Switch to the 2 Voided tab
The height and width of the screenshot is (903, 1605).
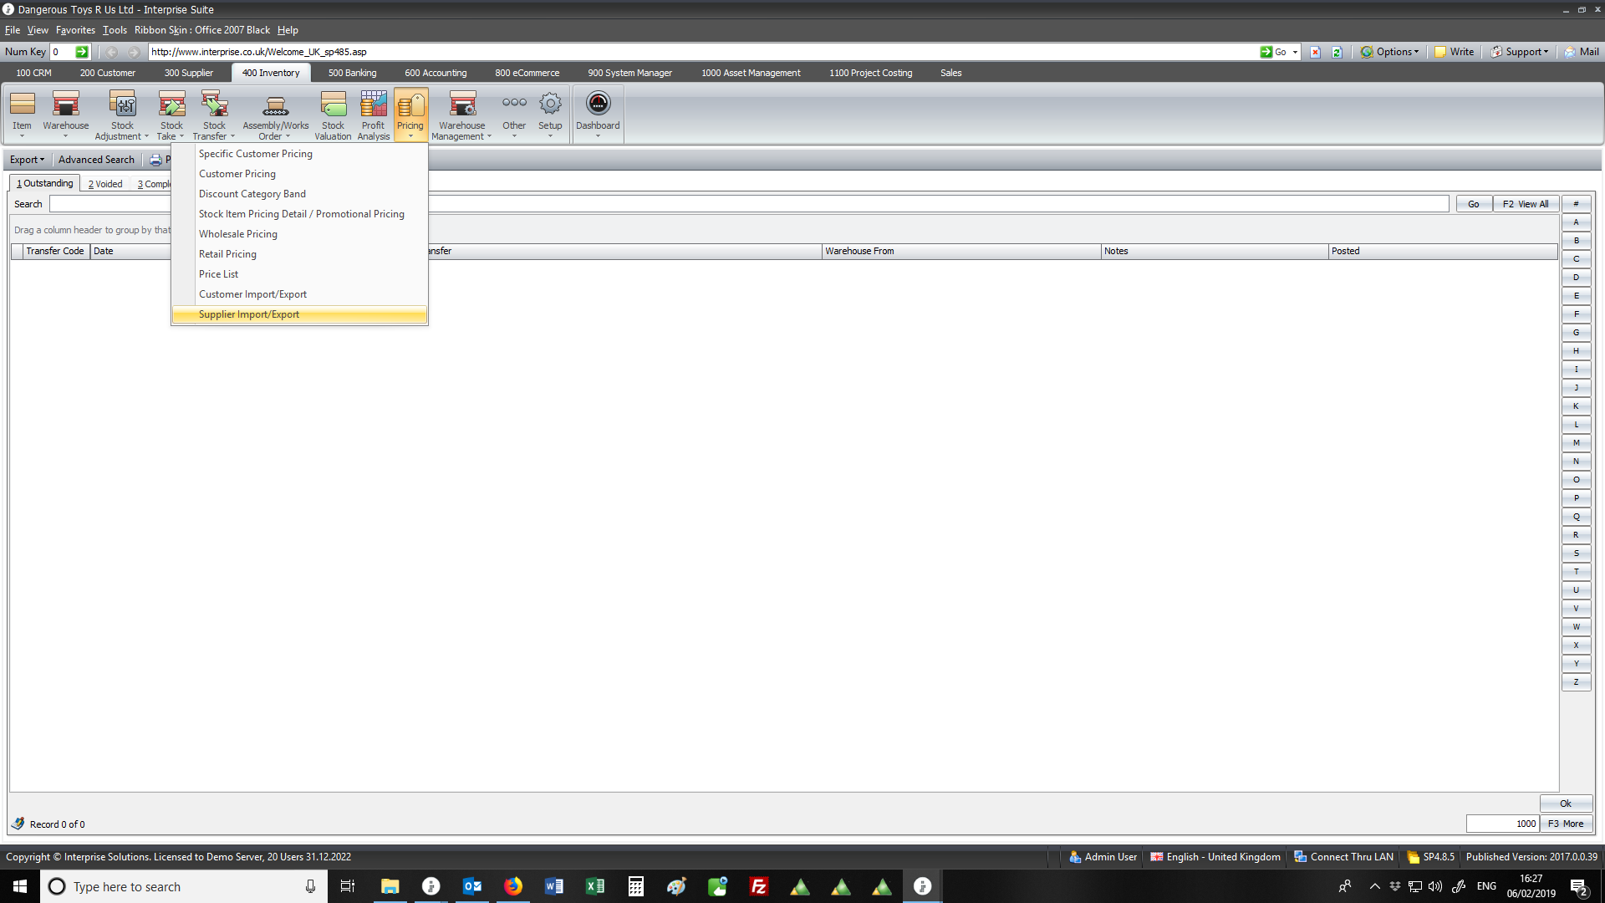tap(105, 184)
